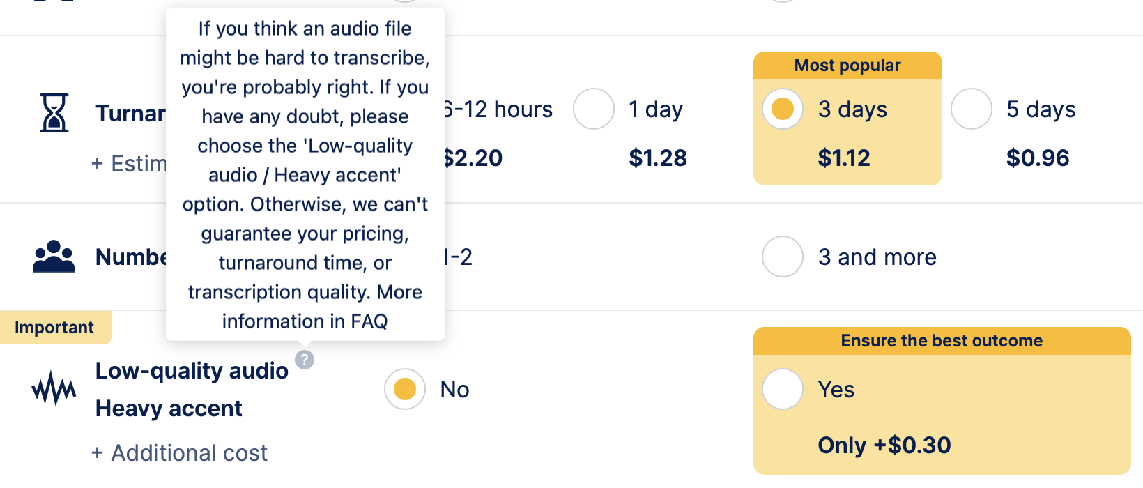
Task: Open the Low-quality audio help tooltip icon
Action: [x=305, y=360]
